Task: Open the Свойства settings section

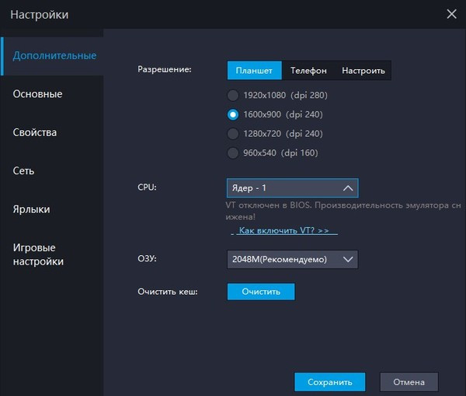Action: [x=35, y=132]
